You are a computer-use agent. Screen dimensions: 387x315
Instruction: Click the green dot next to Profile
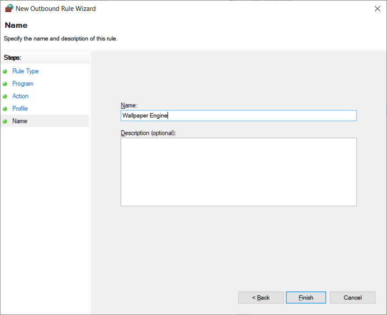tap(5, 109)
